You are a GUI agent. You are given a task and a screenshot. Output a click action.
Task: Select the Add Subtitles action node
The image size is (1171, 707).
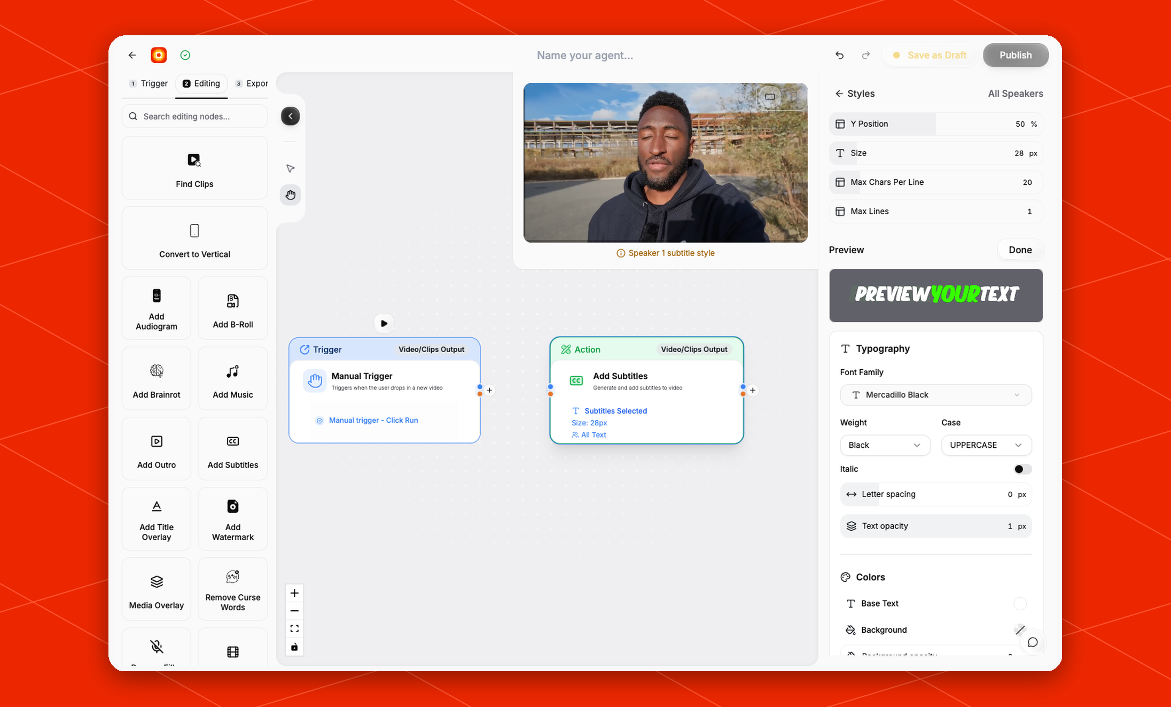point(646,390)
